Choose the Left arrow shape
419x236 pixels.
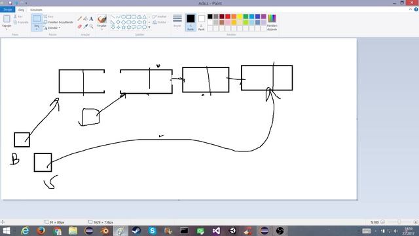click(139, 22)
